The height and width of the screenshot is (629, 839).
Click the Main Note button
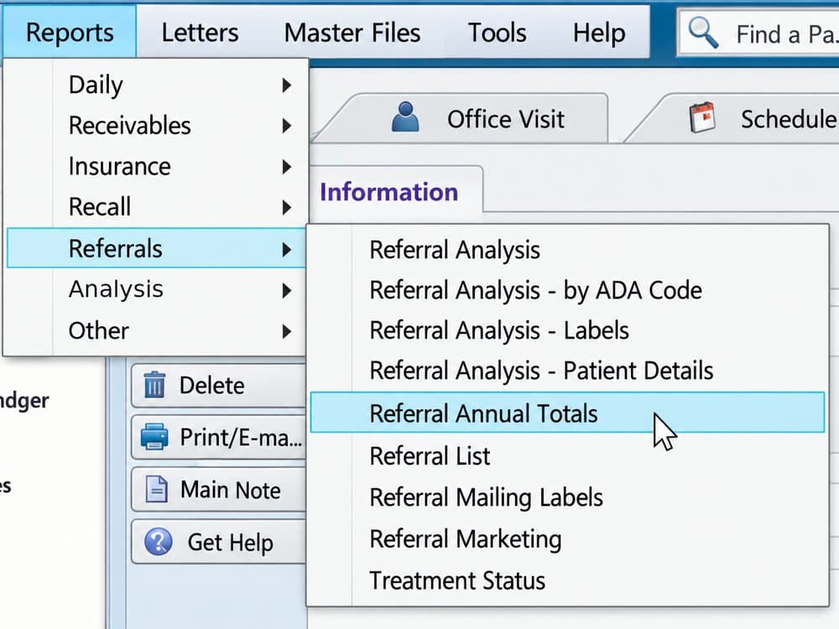(x=218, y=490)
